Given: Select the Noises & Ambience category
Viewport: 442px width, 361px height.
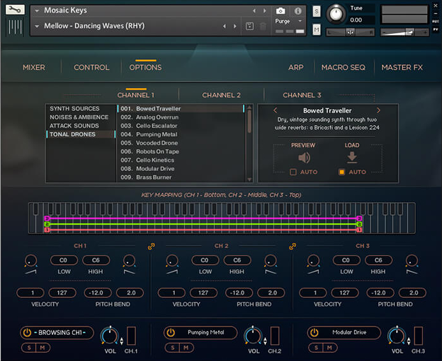Looking at the screenshot, I should pos(79,117).
